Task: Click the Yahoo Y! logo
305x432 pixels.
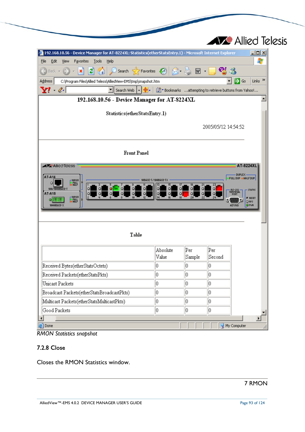Action: pyautogui.click(x=45, y=90)
